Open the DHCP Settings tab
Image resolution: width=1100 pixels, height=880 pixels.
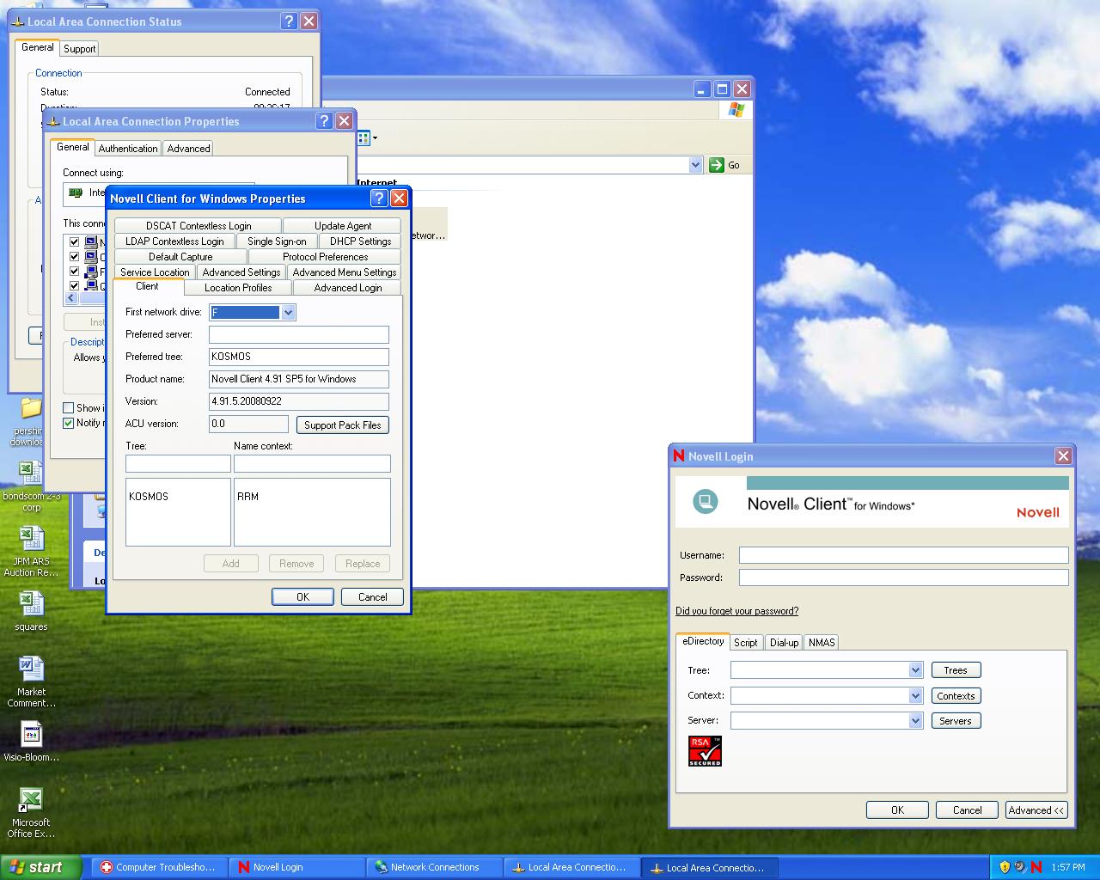point(360,241)
